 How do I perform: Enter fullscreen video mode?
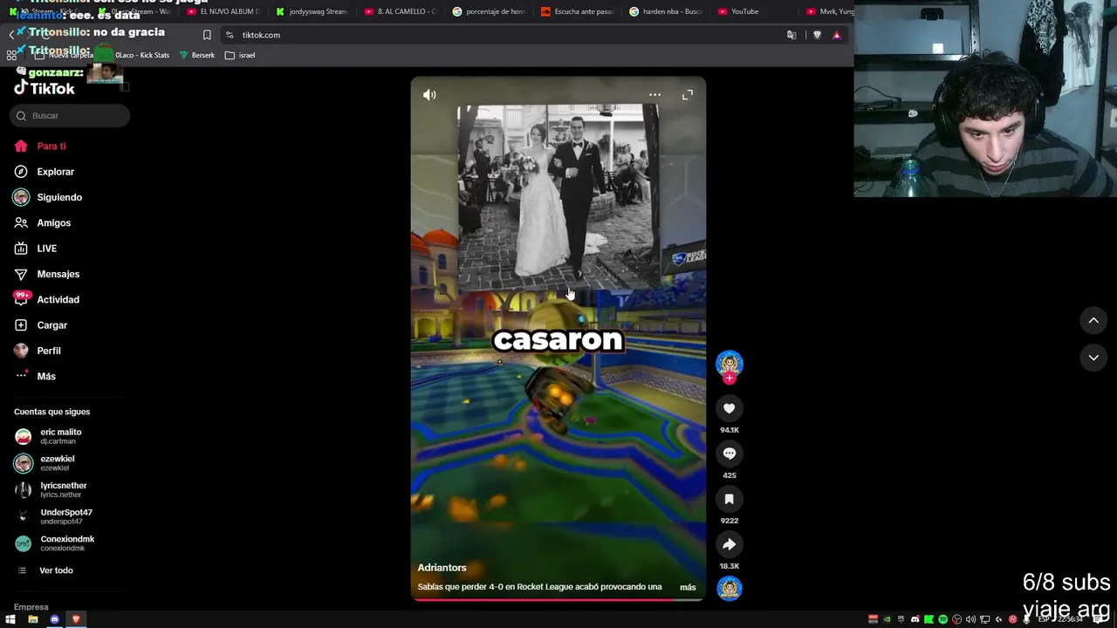[688, 95]
